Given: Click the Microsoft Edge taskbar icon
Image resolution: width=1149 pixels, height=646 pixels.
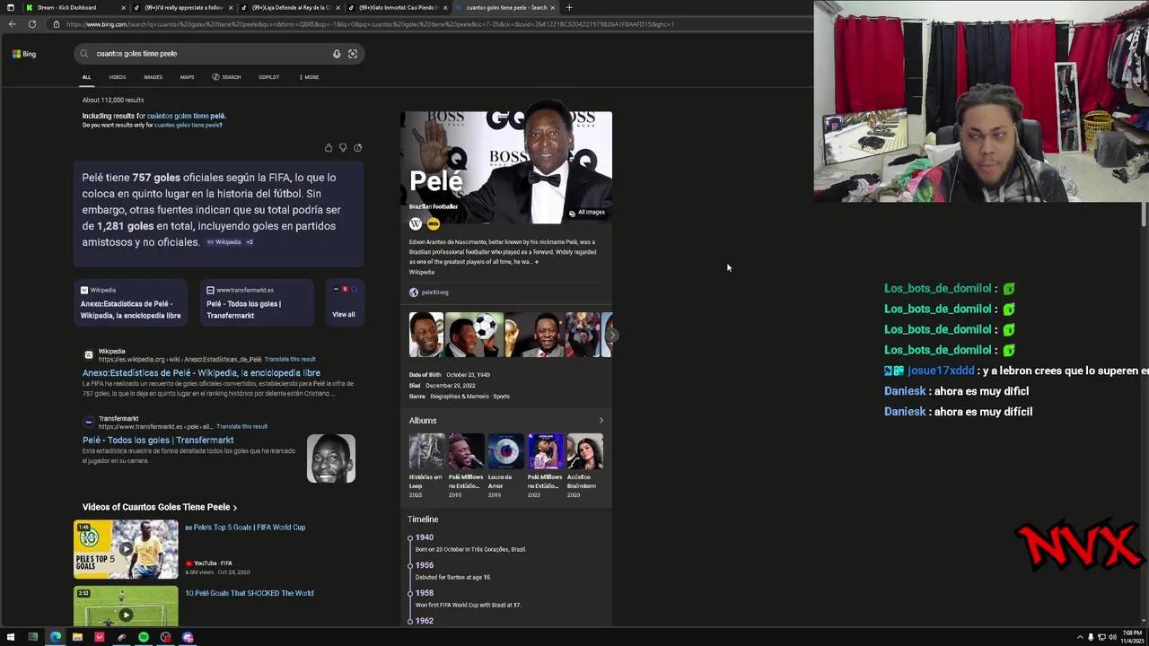Looking at the screenshot, I should tap(55, 637).
